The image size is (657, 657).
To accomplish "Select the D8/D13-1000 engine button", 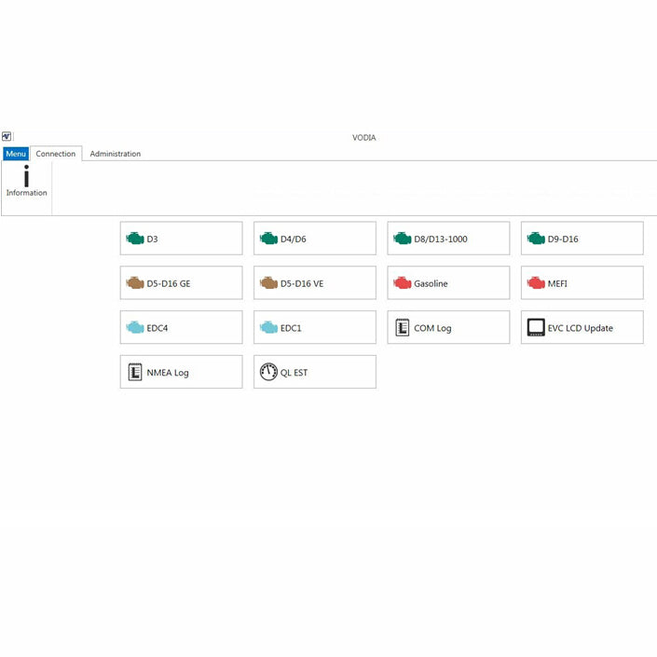I will pos(448,239).
